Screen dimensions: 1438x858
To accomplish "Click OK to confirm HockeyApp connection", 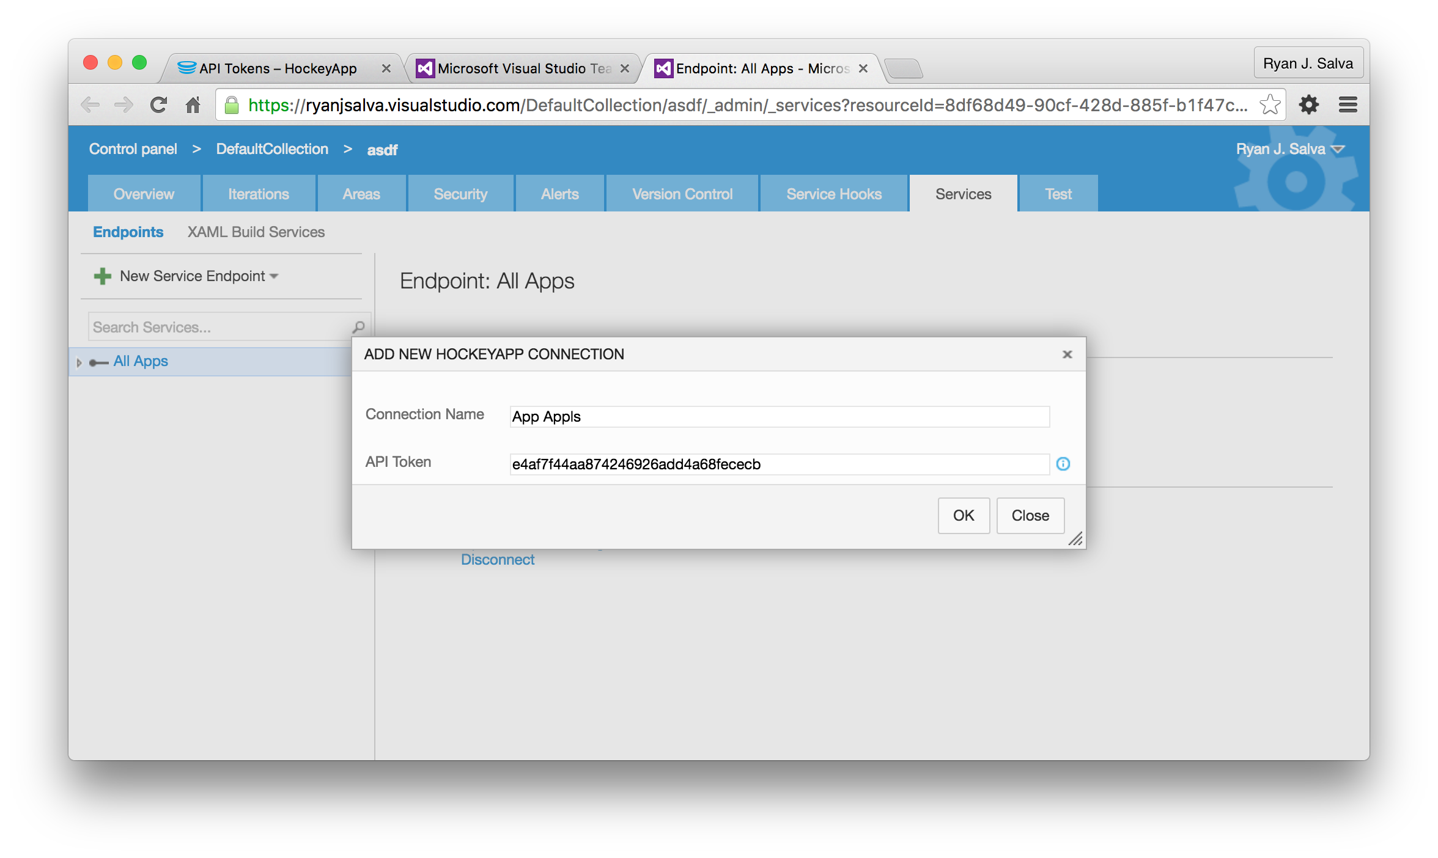I will (x=962, y=515).
